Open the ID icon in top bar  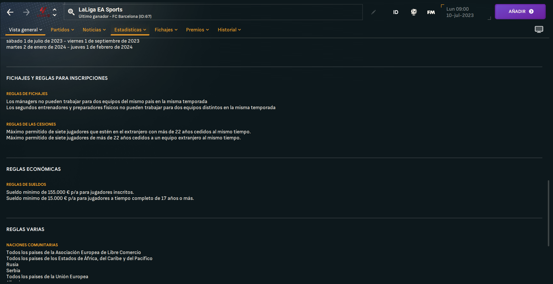click(395, 12)
